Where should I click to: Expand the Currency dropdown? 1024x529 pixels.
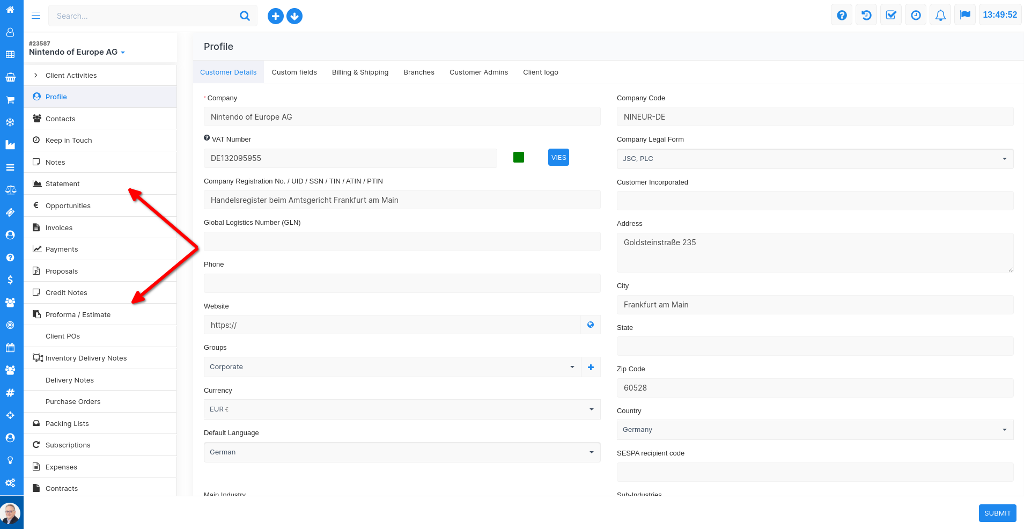click(402, 409)
